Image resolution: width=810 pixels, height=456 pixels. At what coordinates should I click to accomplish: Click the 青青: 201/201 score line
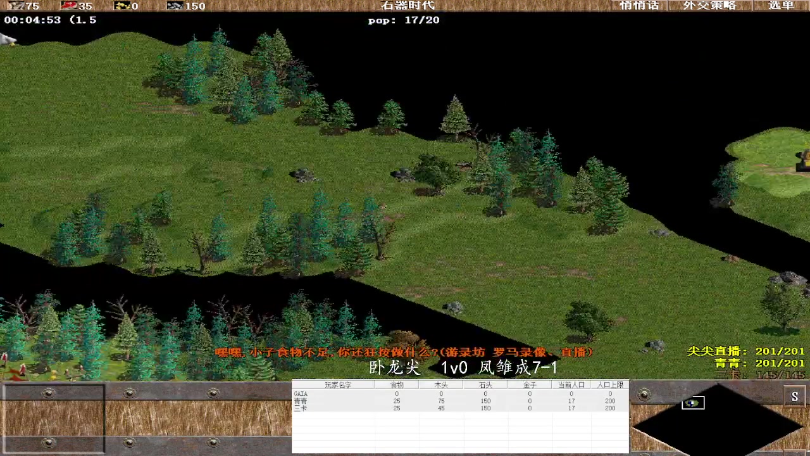point(759,364)
